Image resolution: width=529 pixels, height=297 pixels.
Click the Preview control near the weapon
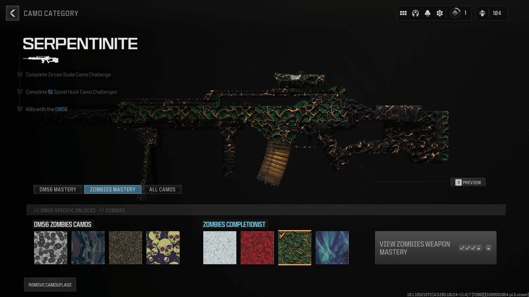click(x=468, y=182)
